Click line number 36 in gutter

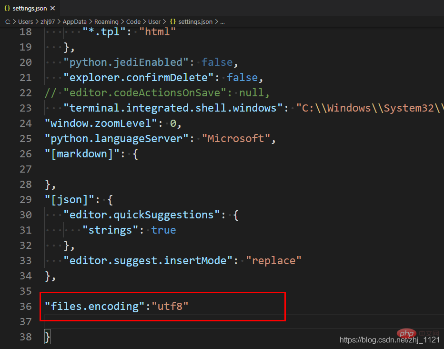25,307
